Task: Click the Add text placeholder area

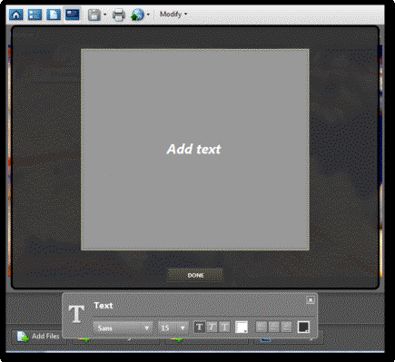Action: (x=193, y=149)
